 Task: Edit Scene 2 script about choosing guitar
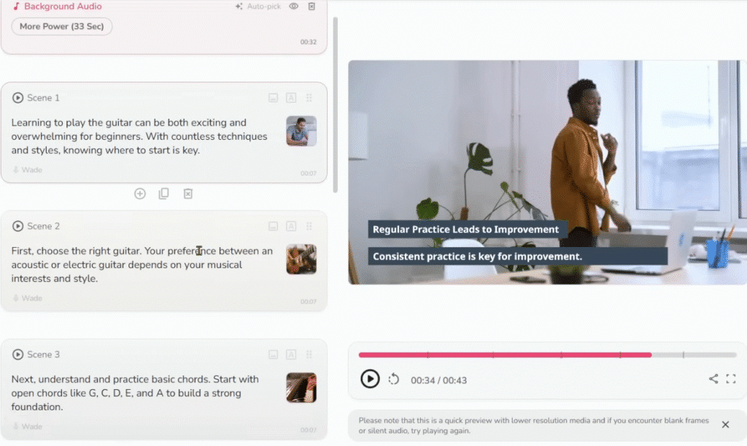point(142,265)
